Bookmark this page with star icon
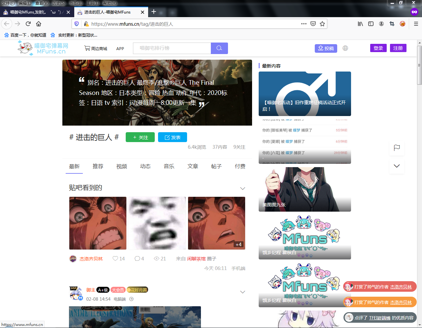 tap(322, 24)
